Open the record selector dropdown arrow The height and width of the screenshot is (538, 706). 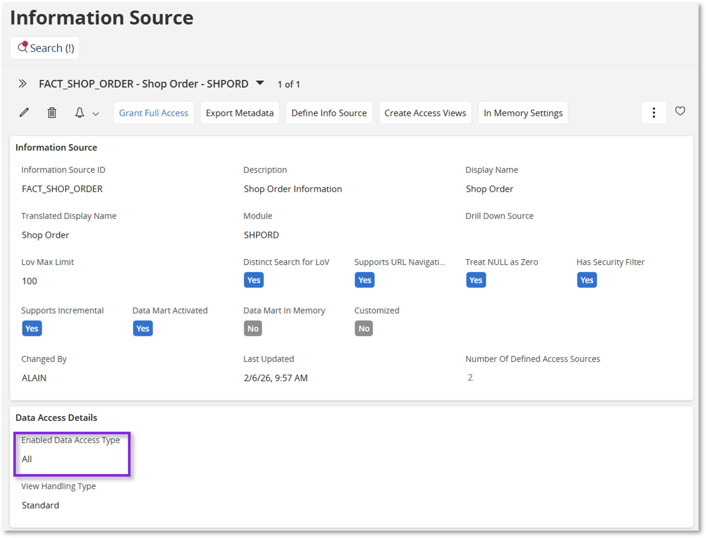pos(260,83)
